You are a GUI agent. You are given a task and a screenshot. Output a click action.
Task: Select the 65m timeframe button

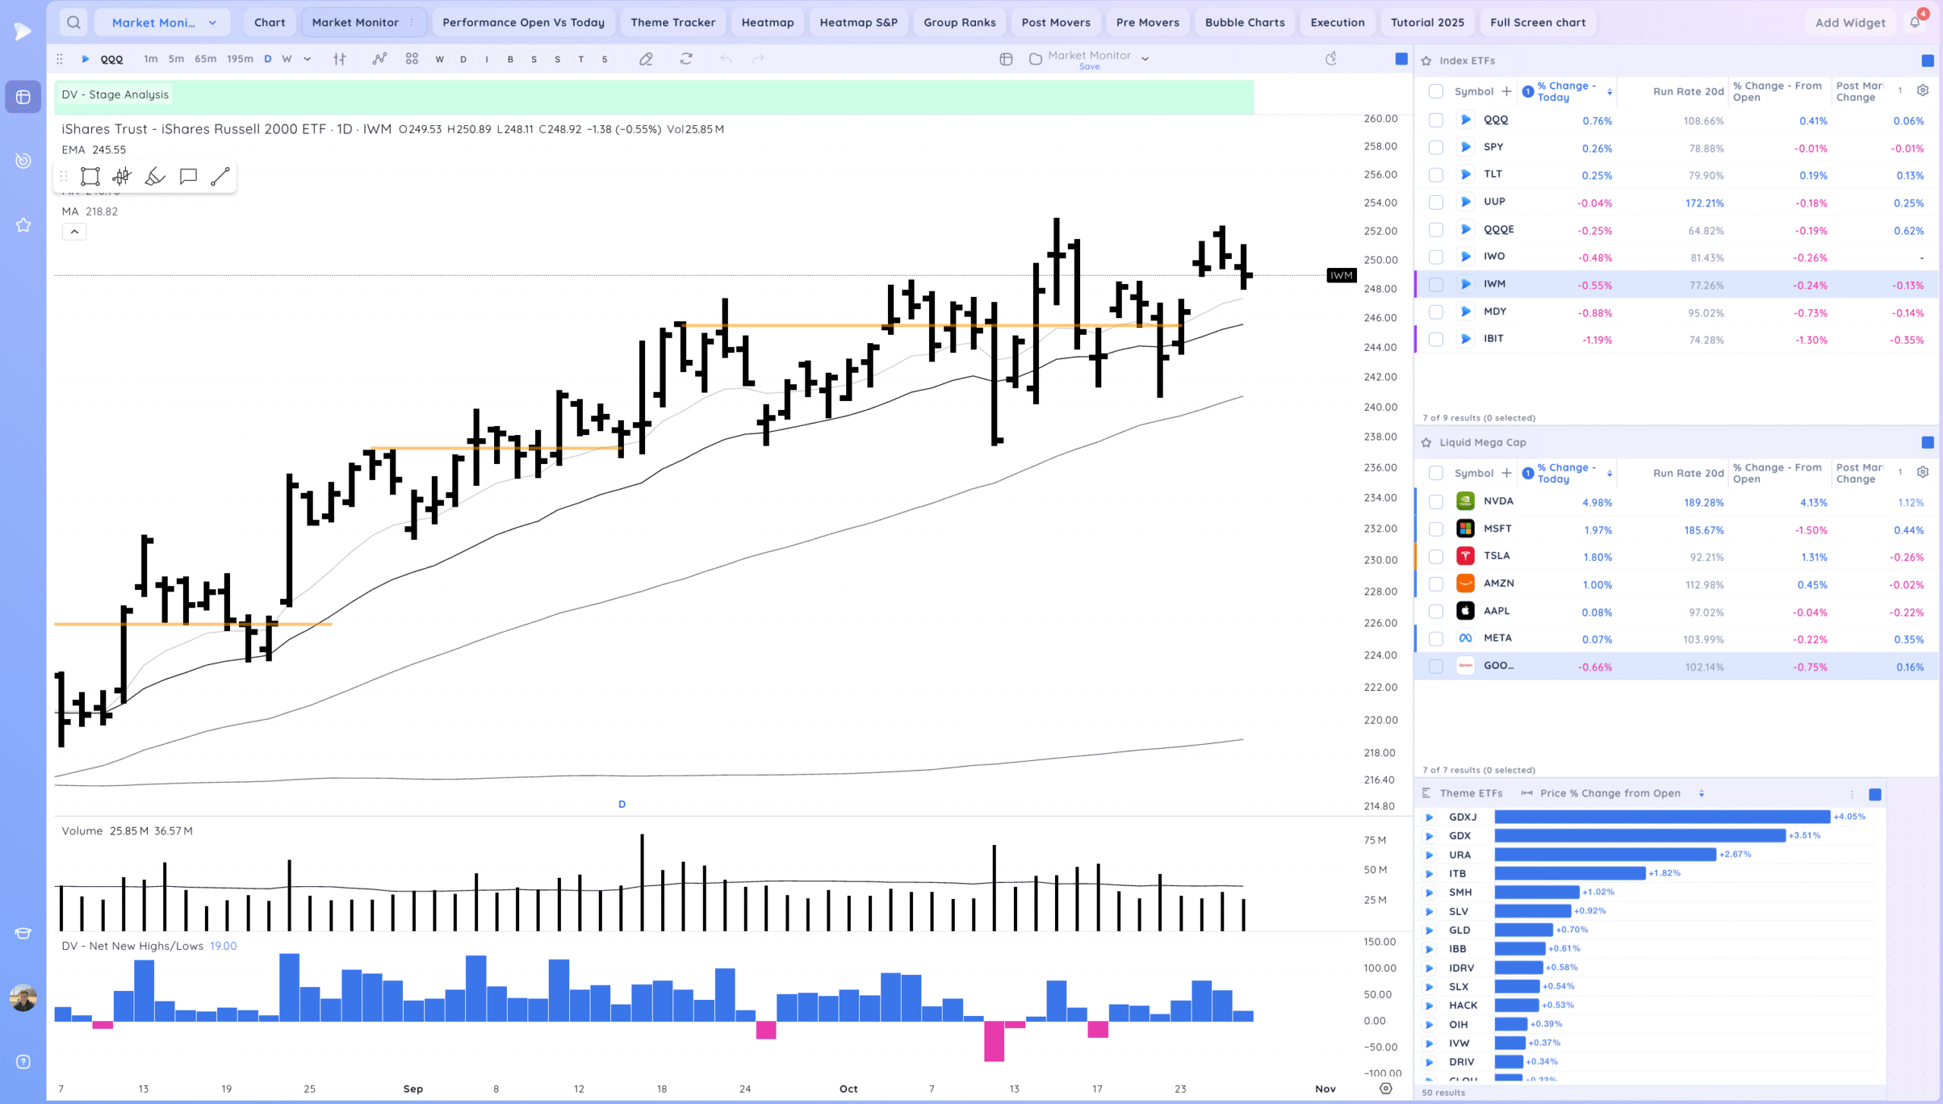[x=205, y=59]
